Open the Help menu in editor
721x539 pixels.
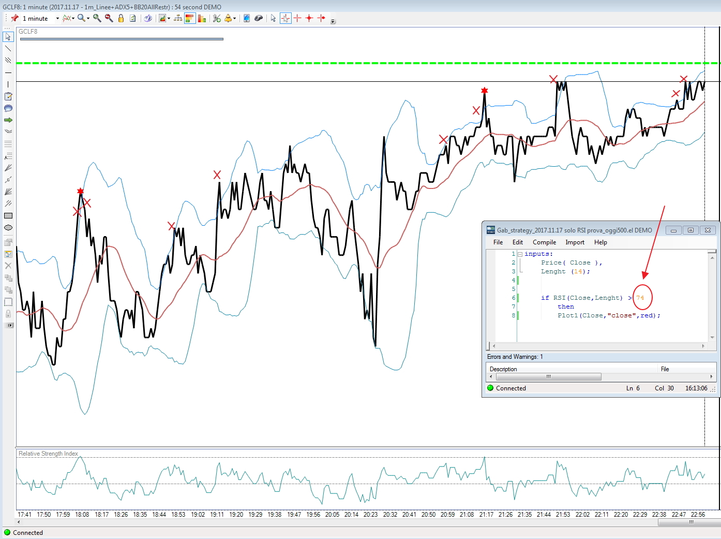tap(600, 242)
